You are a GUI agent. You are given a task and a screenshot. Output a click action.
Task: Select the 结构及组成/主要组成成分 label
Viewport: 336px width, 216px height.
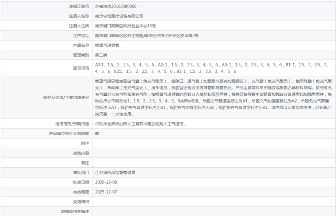tap(66, 98)
